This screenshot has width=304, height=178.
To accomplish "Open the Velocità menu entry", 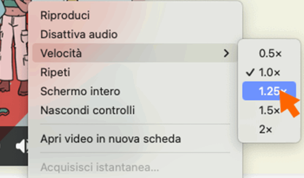I will 61,54.
